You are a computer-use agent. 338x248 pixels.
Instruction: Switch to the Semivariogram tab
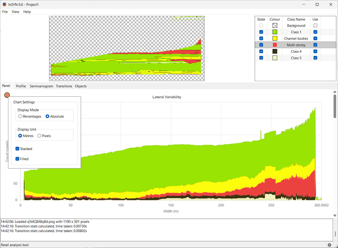pyautogui.click(x=41, y=86)
